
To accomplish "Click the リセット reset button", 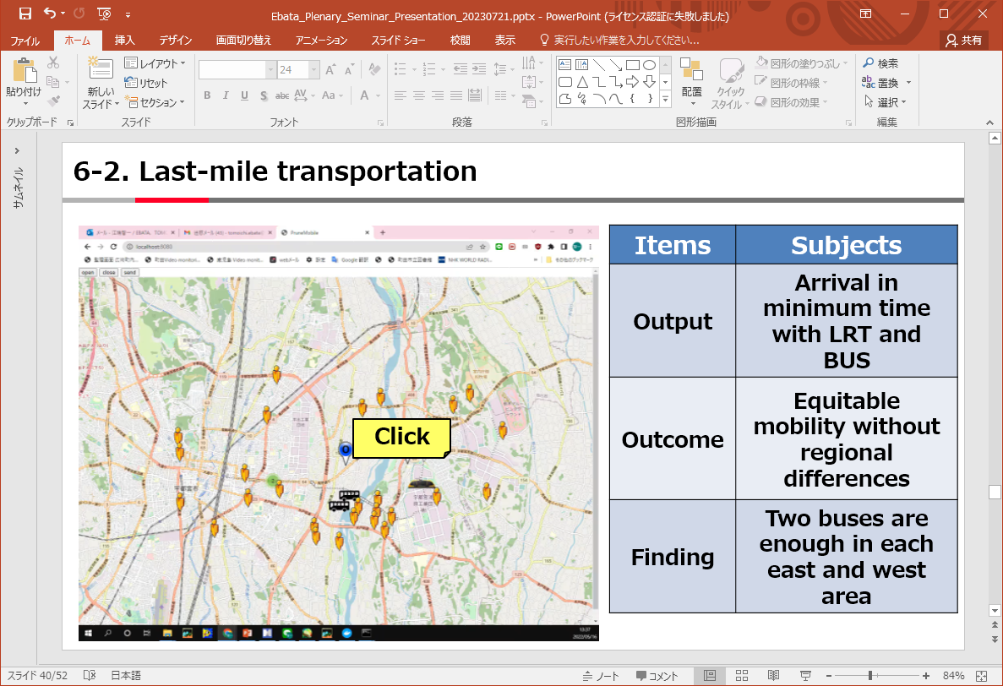I will (146, 83).
